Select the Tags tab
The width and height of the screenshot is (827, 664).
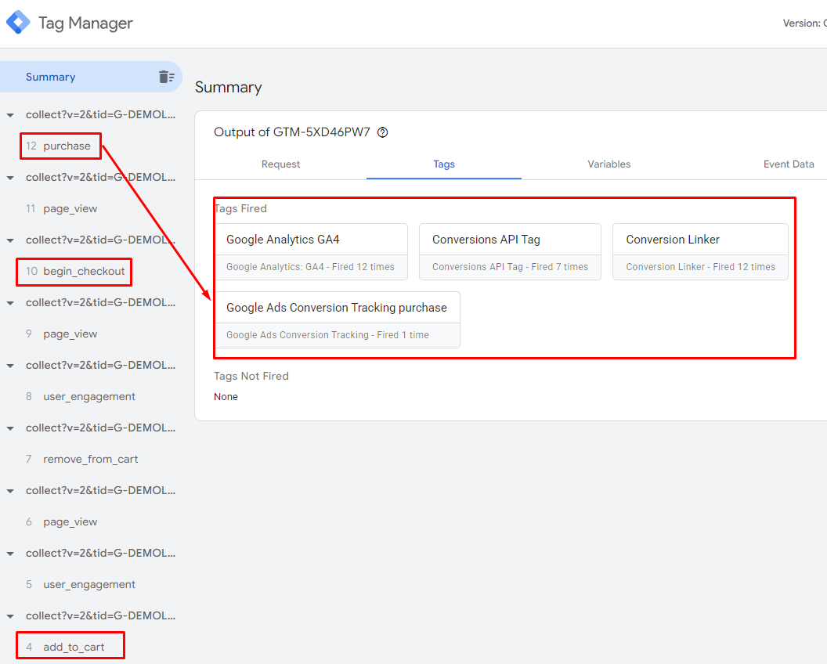pyautogui.click(x=443, y=164)
